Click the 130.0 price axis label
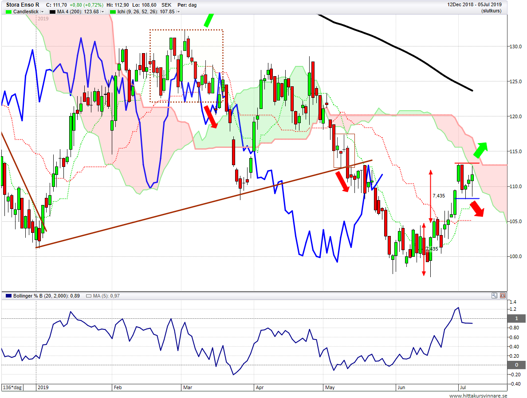Viewport: 527px width, 398px height. coord(515,46)
